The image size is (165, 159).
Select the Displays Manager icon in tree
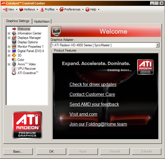pos(14,38)
